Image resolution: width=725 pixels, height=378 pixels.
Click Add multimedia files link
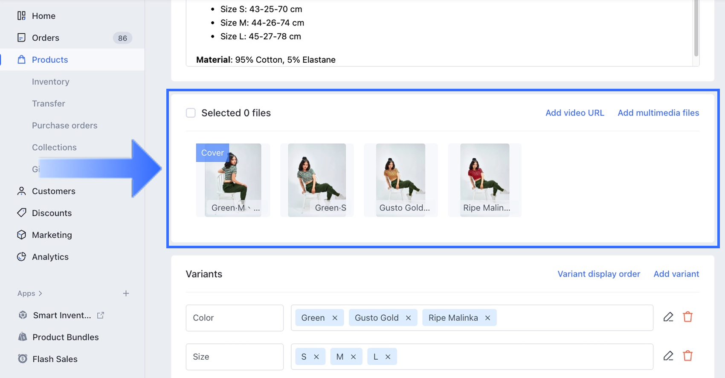coord(658,113)
